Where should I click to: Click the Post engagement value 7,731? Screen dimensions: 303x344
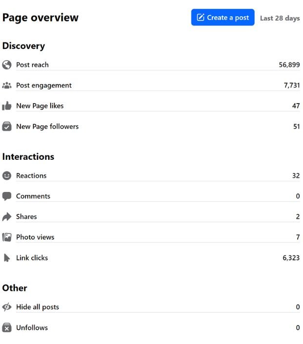(291, 86)
